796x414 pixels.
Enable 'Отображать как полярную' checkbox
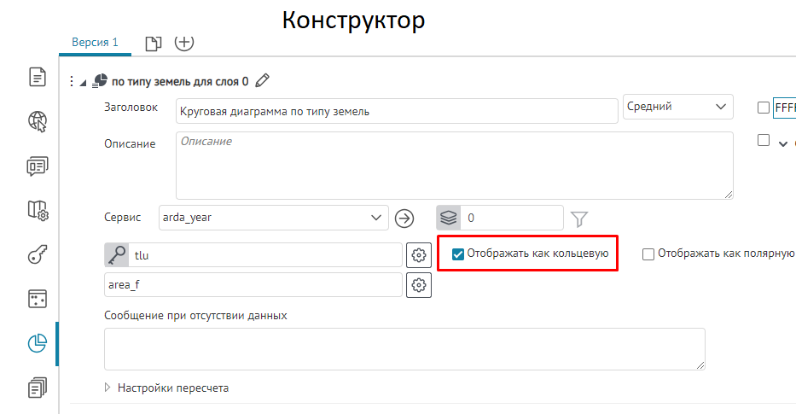point(648,254)
